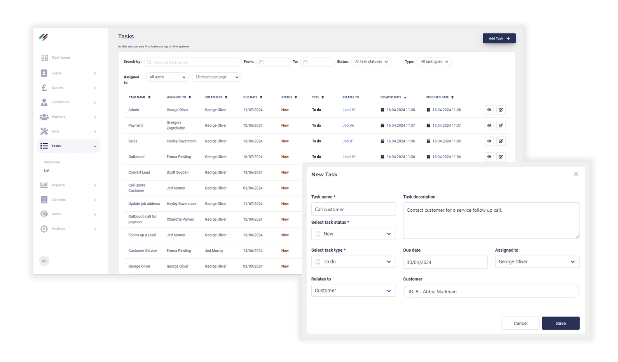The height and width of the screenshot is (362, 618).
Task: Expand the Assigned to George Oliver dropdown
Action: click(x=537, y=262)
